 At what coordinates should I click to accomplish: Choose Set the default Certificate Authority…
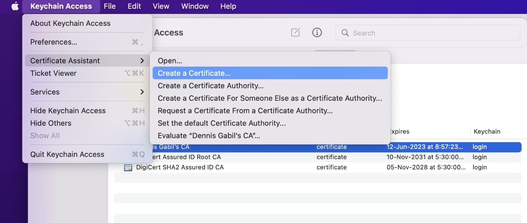tap(222, 123)
